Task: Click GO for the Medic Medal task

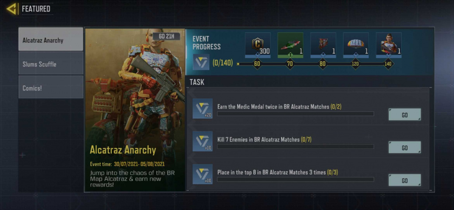Action: 404,115
